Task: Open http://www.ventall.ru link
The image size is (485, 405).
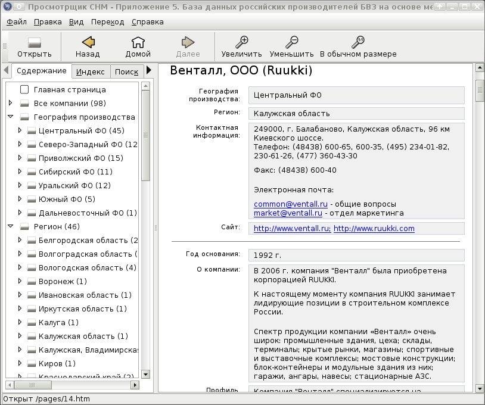Action: click(292, 229)
